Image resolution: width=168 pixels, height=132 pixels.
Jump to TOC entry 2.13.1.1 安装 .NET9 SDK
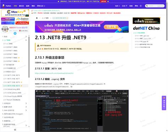coord(142,36)
